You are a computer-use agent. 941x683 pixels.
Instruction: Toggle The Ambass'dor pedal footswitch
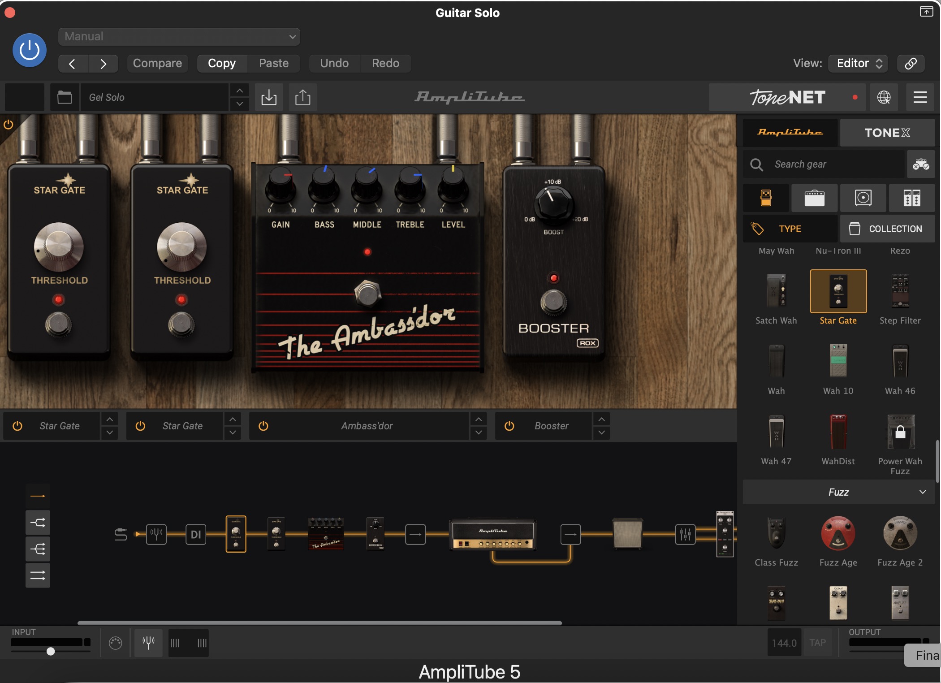(x=367, y=294)
